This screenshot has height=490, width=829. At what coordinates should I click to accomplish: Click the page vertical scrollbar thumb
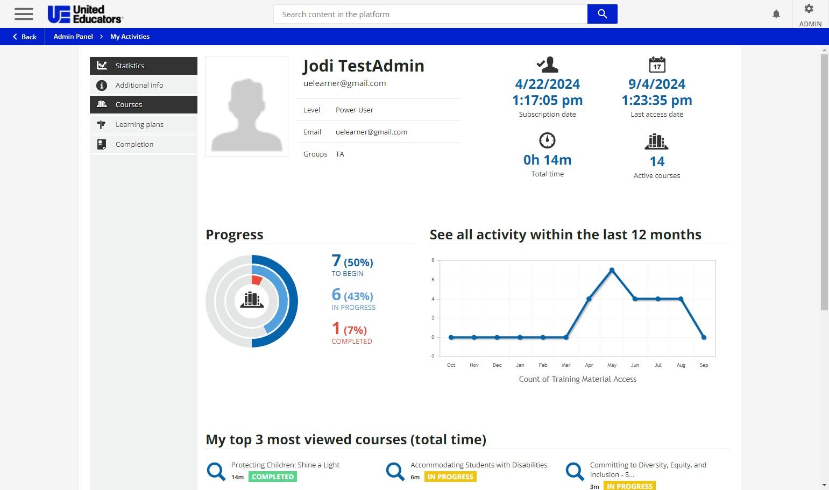824,182
